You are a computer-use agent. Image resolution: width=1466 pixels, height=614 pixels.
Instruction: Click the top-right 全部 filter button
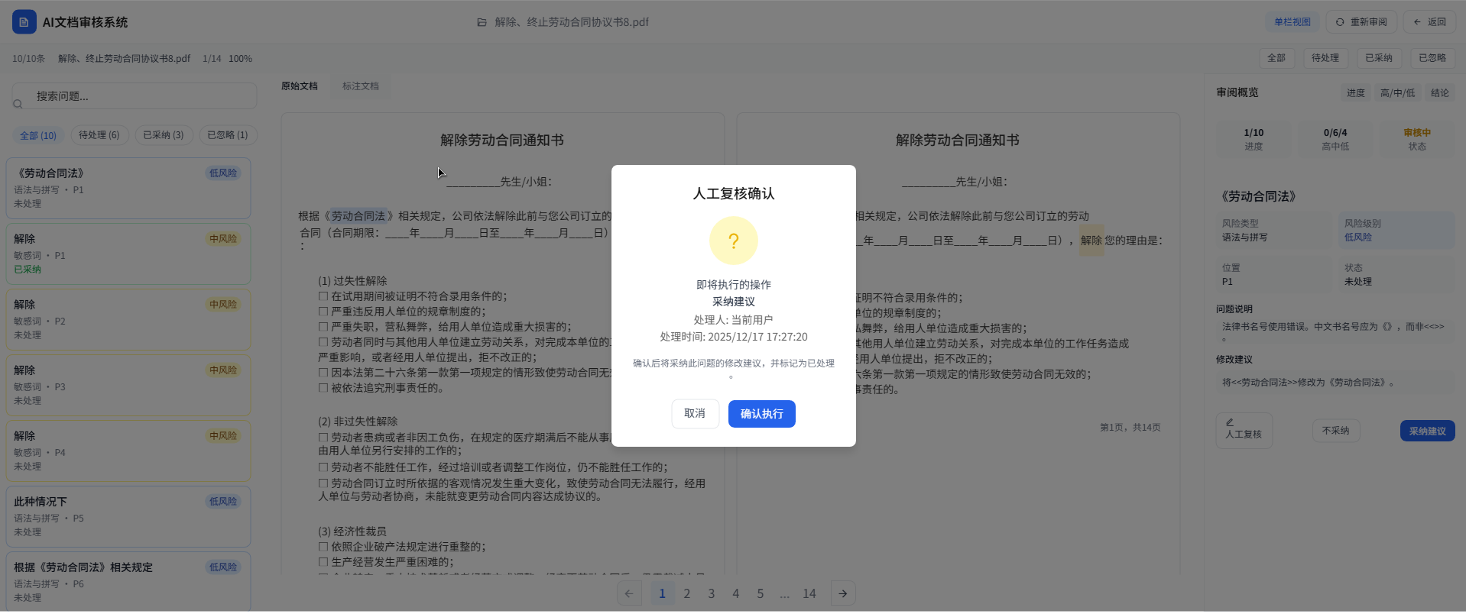point(1276,58)
